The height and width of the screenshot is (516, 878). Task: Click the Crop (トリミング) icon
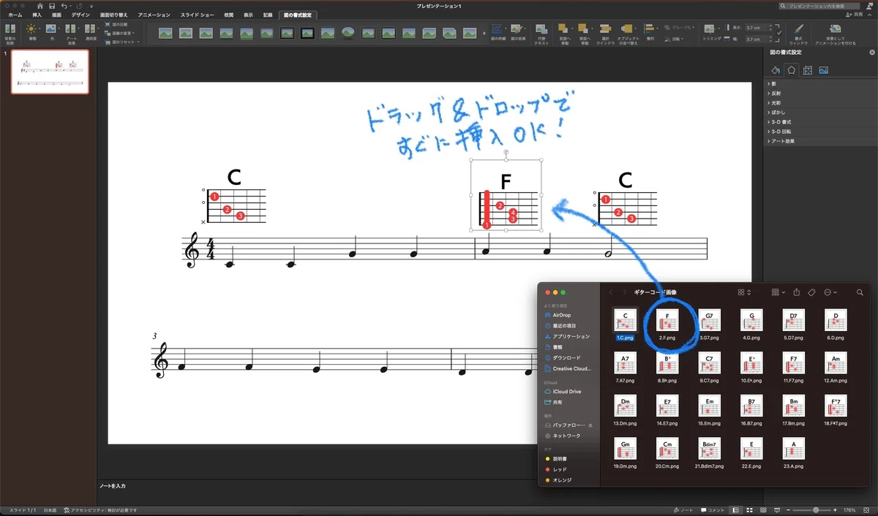[710, 29]
